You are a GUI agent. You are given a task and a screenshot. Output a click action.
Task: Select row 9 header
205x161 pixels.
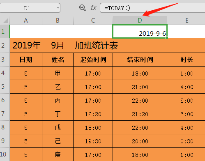coord(5,141)
